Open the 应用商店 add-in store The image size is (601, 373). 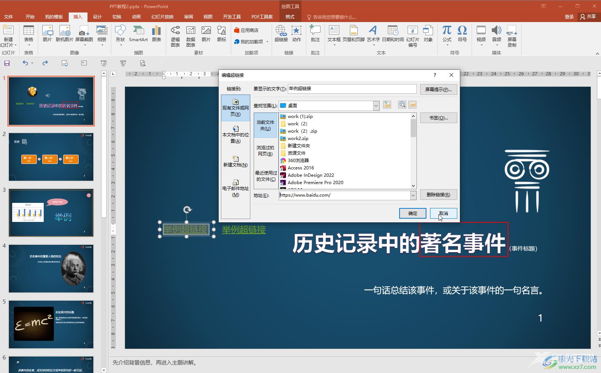coord(246,30)
